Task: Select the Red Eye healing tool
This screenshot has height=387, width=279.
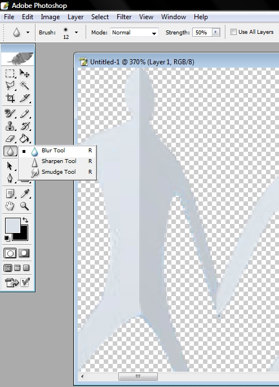Action: click(x=10, y=114)
